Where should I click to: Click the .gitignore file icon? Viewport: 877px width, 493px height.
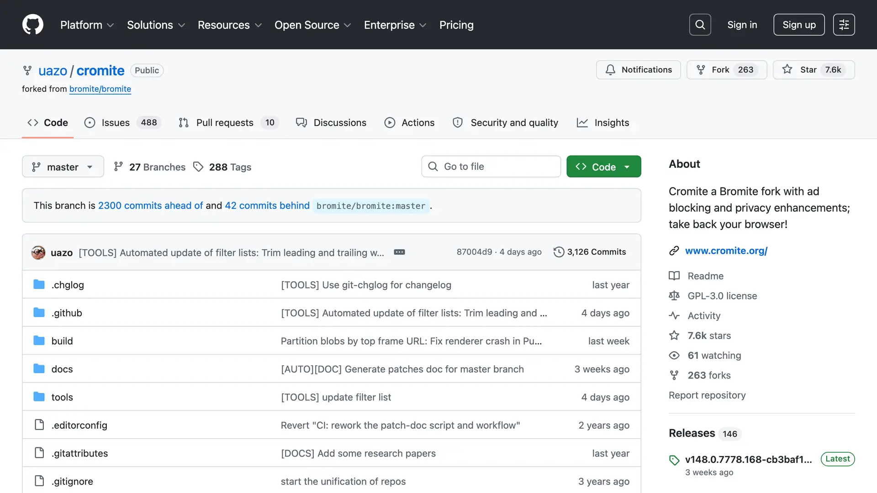coord(39,481)
